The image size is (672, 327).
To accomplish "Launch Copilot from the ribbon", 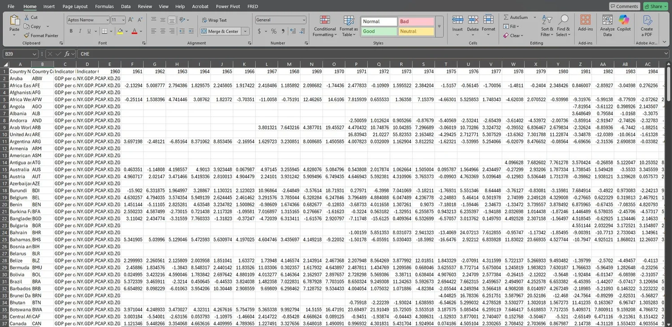I will click(624, 26).
